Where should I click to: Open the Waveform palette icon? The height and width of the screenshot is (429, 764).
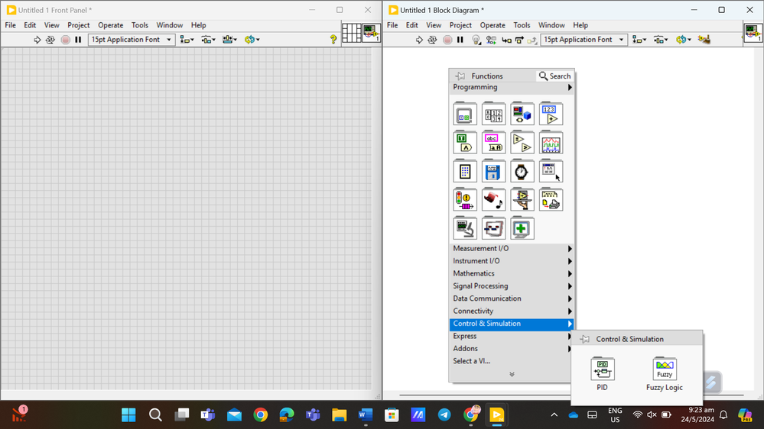(x=551, y=143)
